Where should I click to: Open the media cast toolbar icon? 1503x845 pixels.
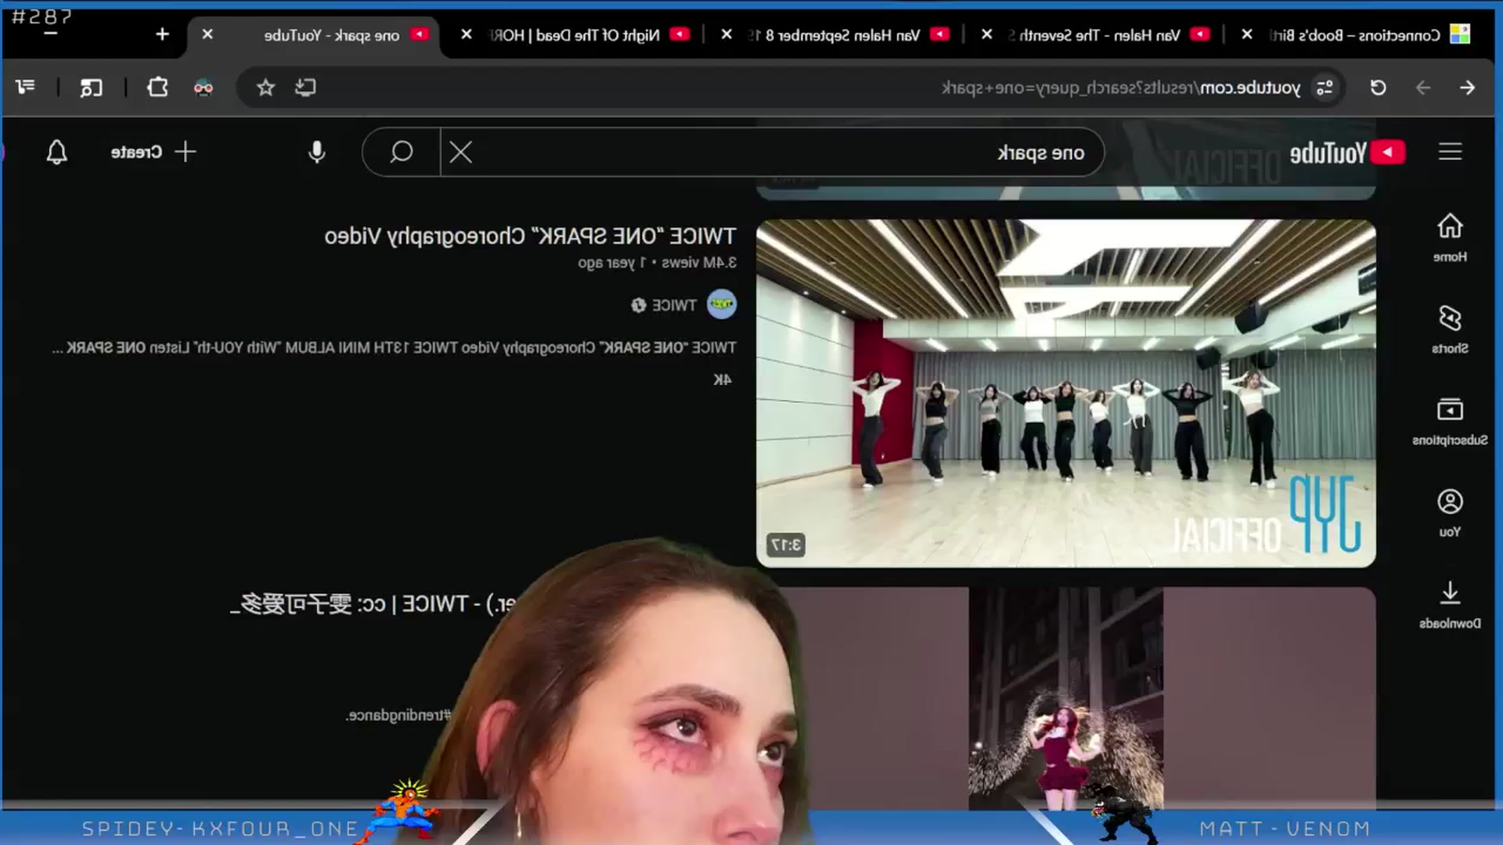click(x=91, y=88)
